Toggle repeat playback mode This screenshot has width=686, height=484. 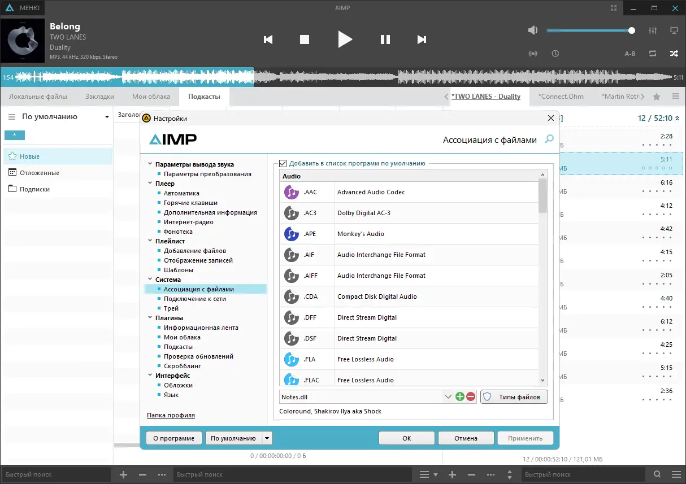point(653,54)
